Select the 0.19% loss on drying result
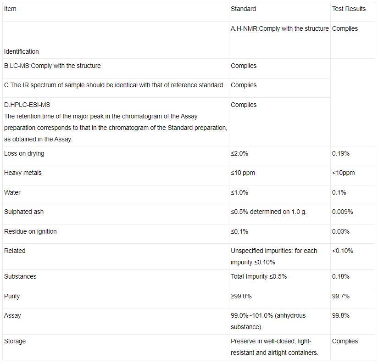 pyautogui.click(x=340, y=153)
